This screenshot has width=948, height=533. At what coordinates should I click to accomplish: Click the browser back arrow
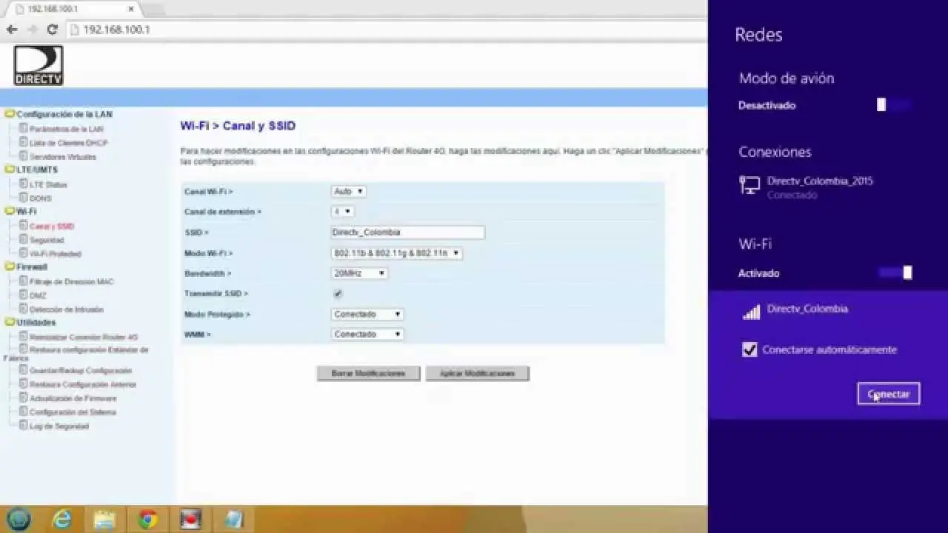tap(12, 30)
